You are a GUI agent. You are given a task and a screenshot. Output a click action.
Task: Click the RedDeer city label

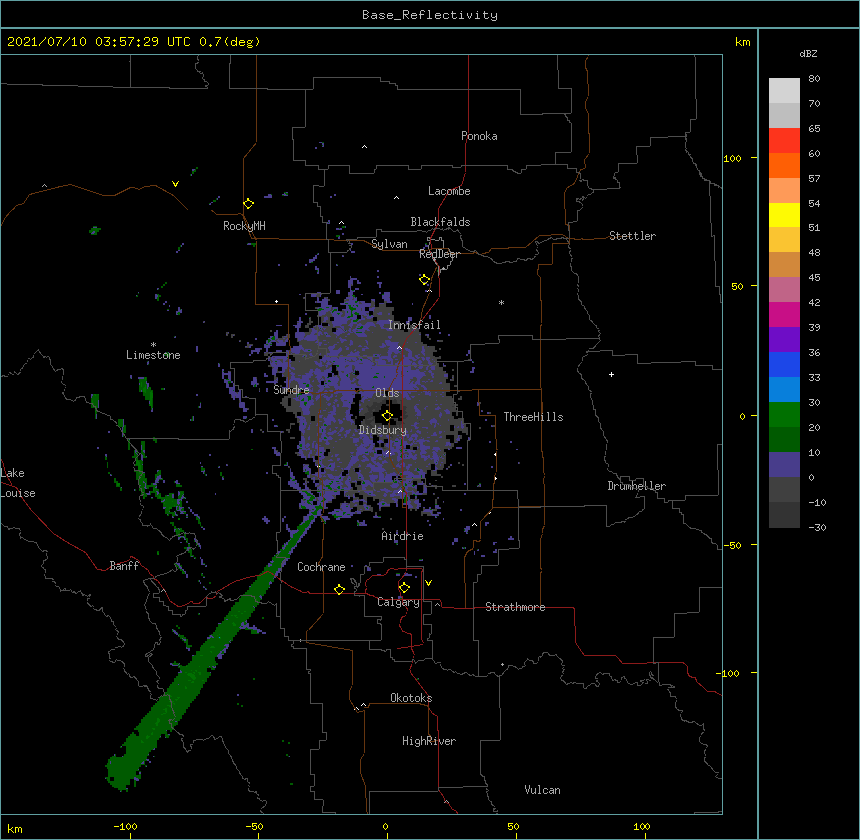coord(439,254)
